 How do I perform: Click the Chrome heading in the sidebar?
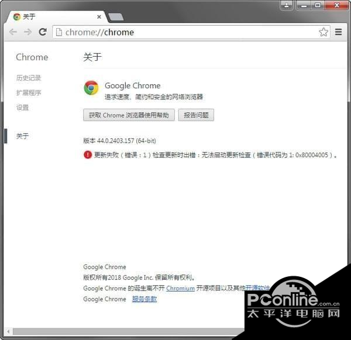tap(32, 57)
